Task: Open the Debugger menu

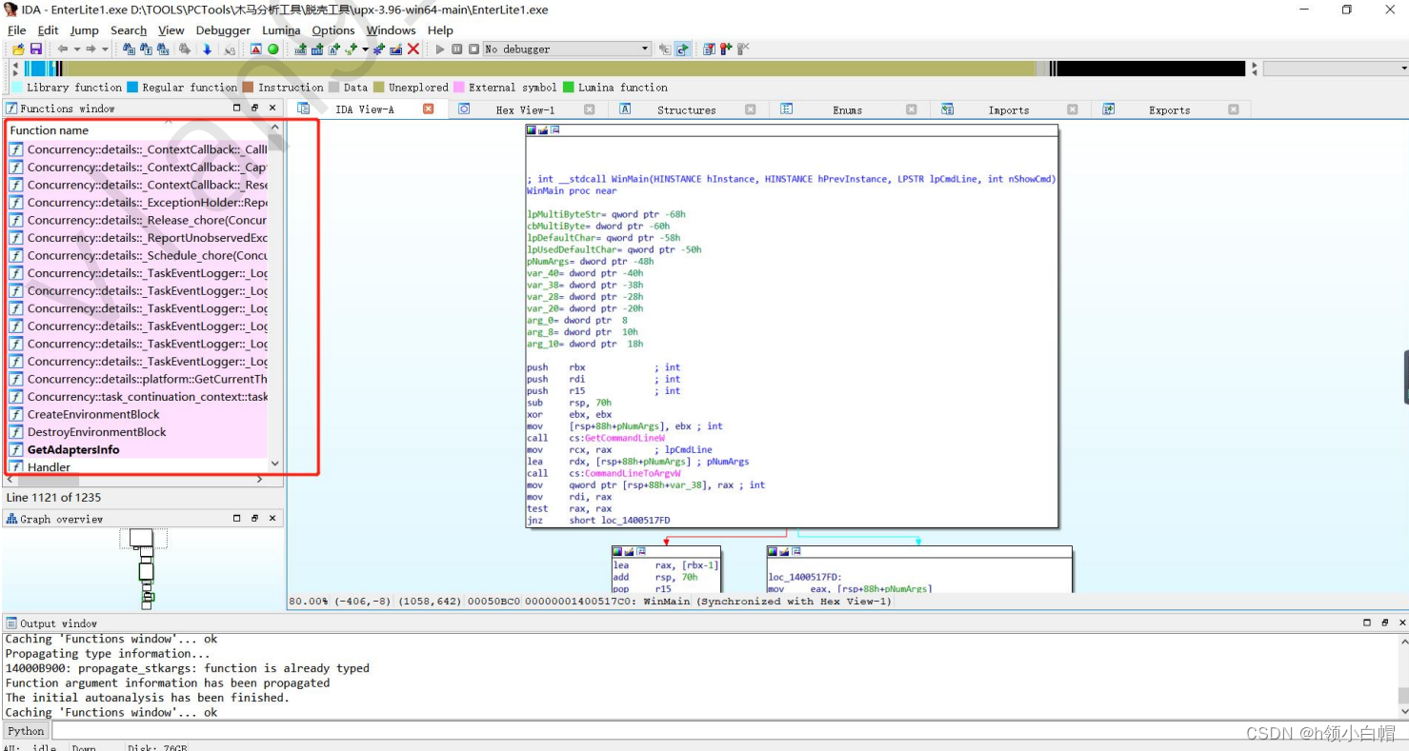Action: tap(223, 30)
